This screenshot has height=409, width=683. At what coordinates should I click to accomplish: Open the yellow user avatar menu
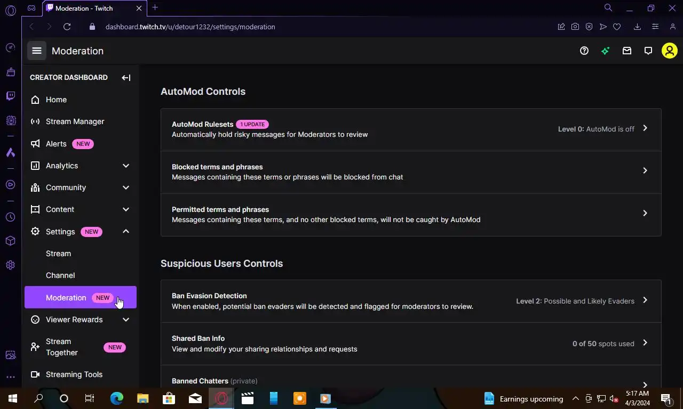[x=670, y=51]
